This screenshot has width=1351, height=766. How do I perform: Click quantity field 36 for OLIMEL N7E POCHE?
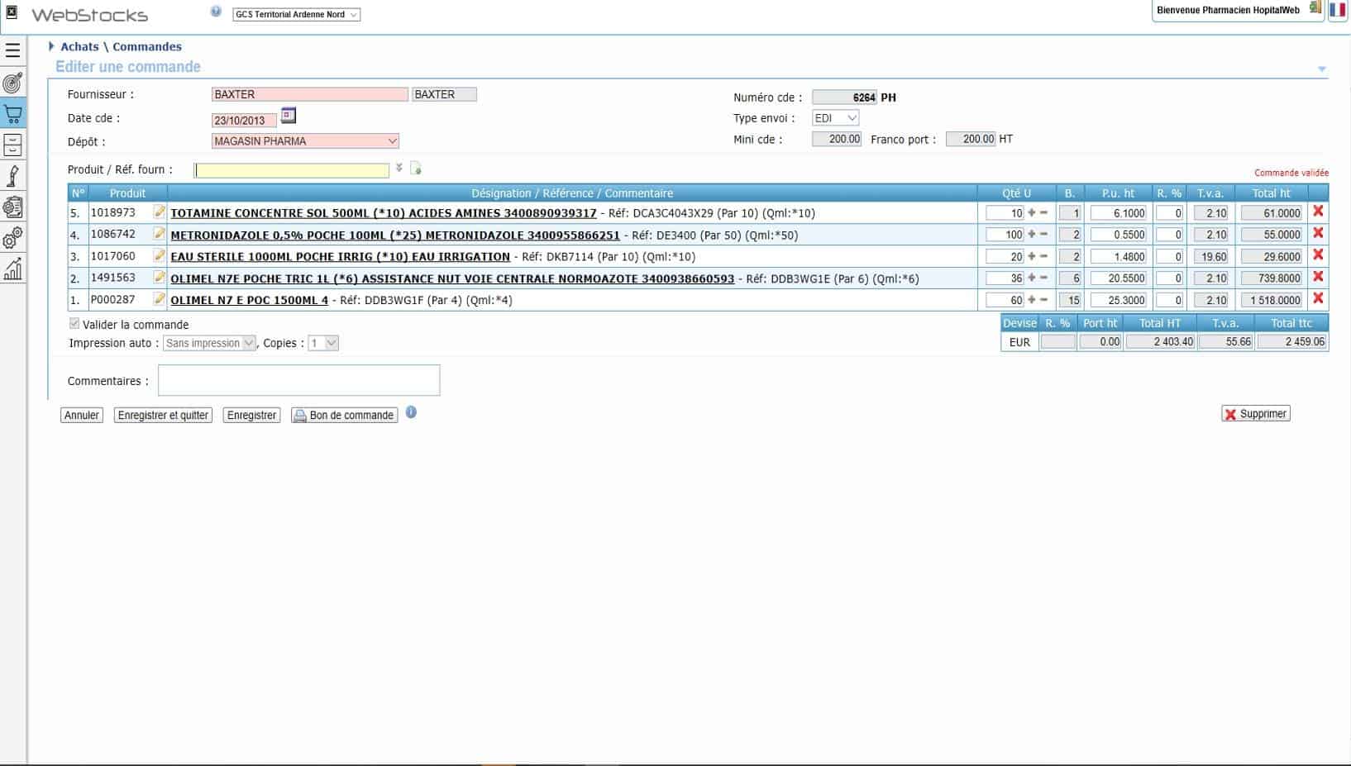click(1005, 278)
